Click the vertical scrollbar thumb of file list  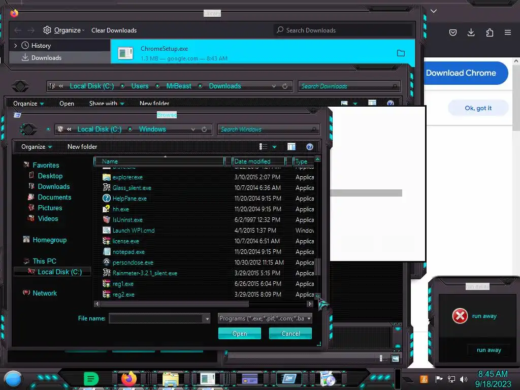point(317,267)
